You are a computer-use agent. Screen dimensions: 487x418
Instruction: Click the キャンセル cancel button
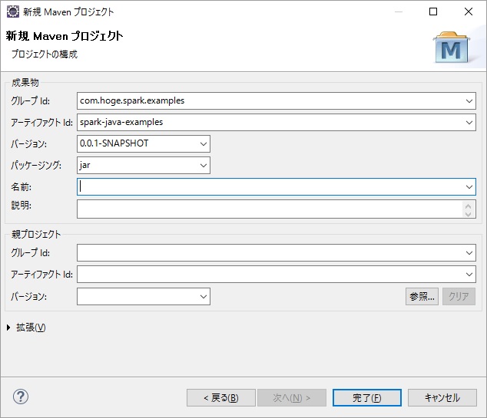pyautogui.click(x=442, y=397)
